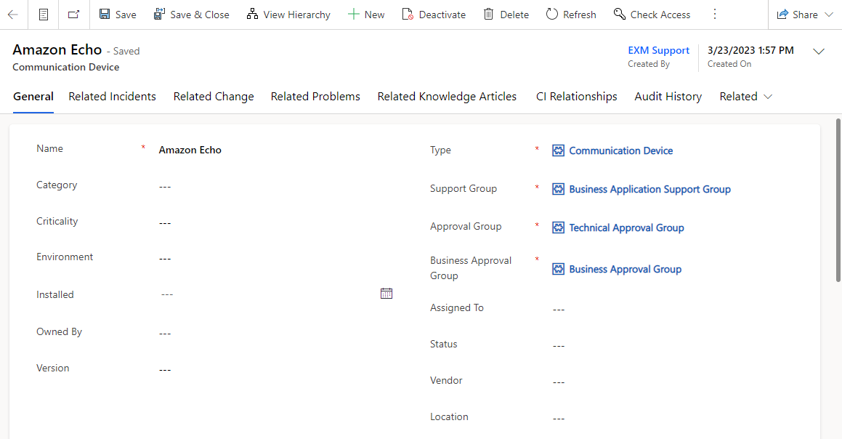Click the Amazon Echo record title
The image size is (842, 439).
57,49
